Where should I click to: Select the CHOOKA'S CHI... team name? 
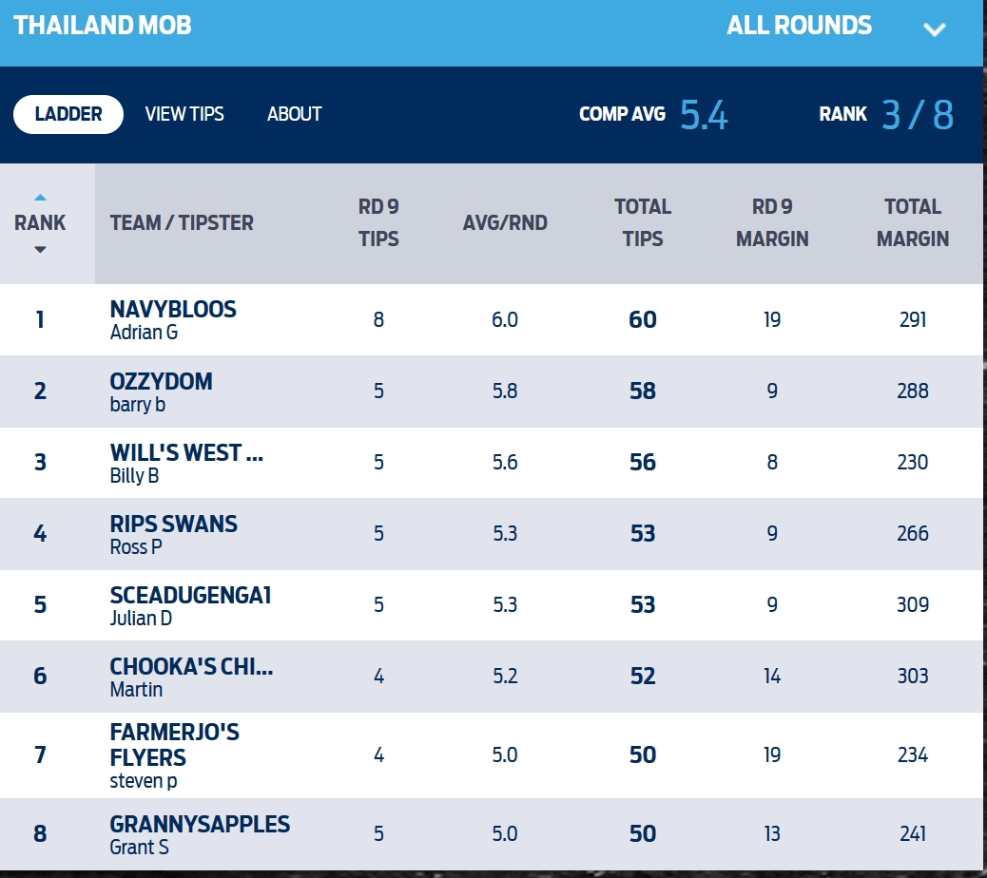pyautogui.click(x=191, y=667)
